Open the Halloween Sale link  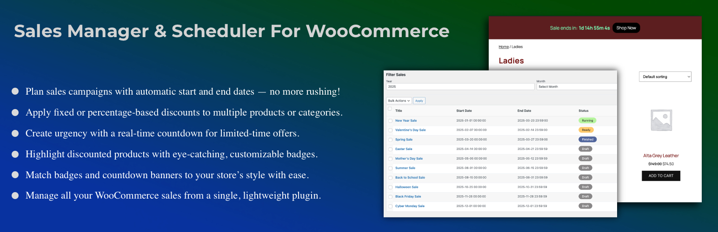pyautogui.click(x=406, y=187)
